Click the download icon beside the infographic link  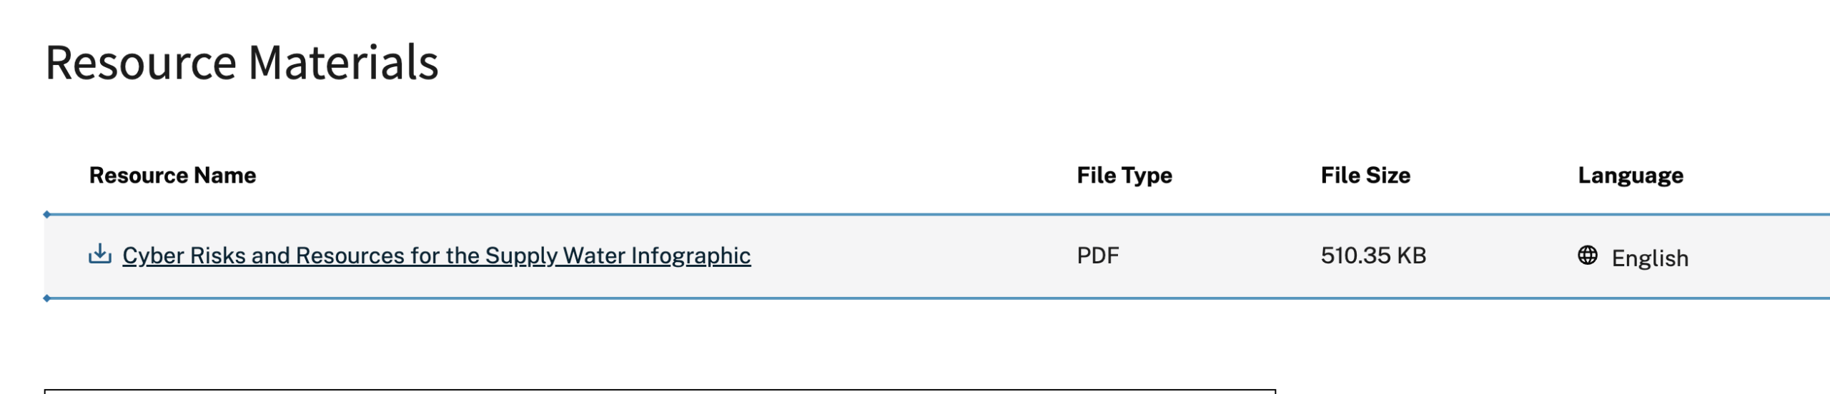[x=99, y=254]
